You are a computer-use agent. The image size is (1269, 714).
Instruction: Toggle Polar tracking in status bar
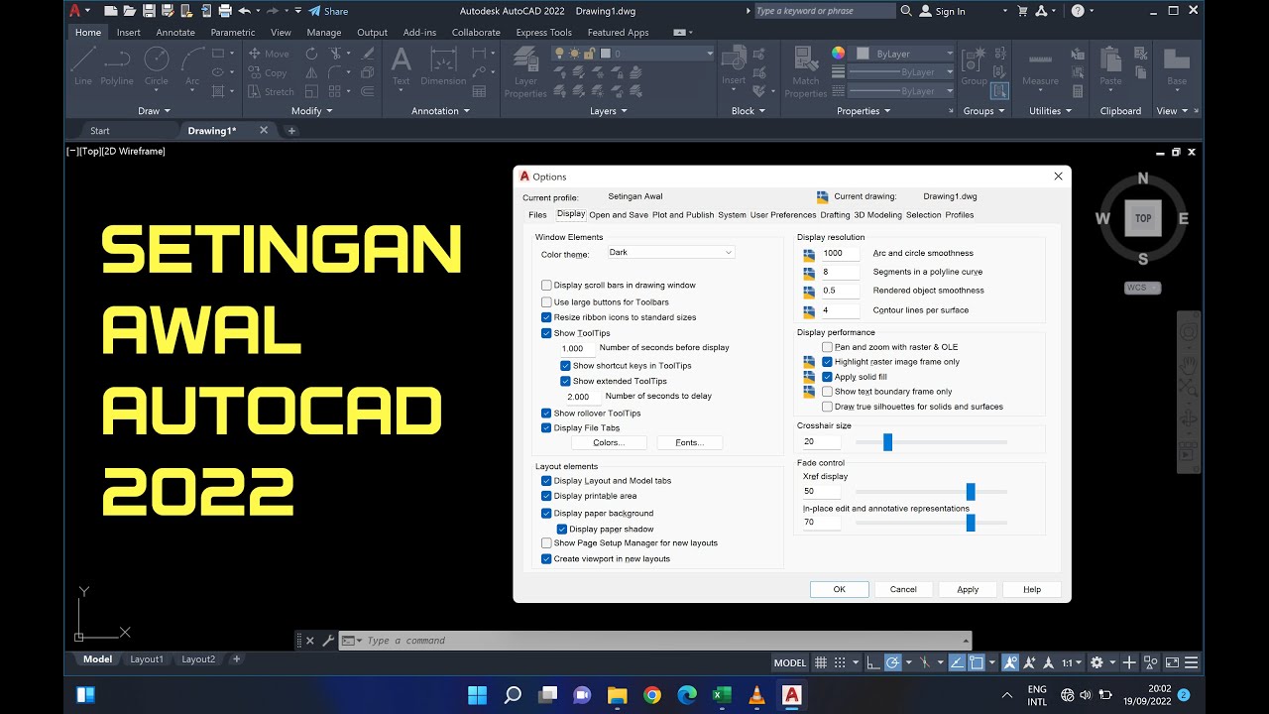pos(892,662)
